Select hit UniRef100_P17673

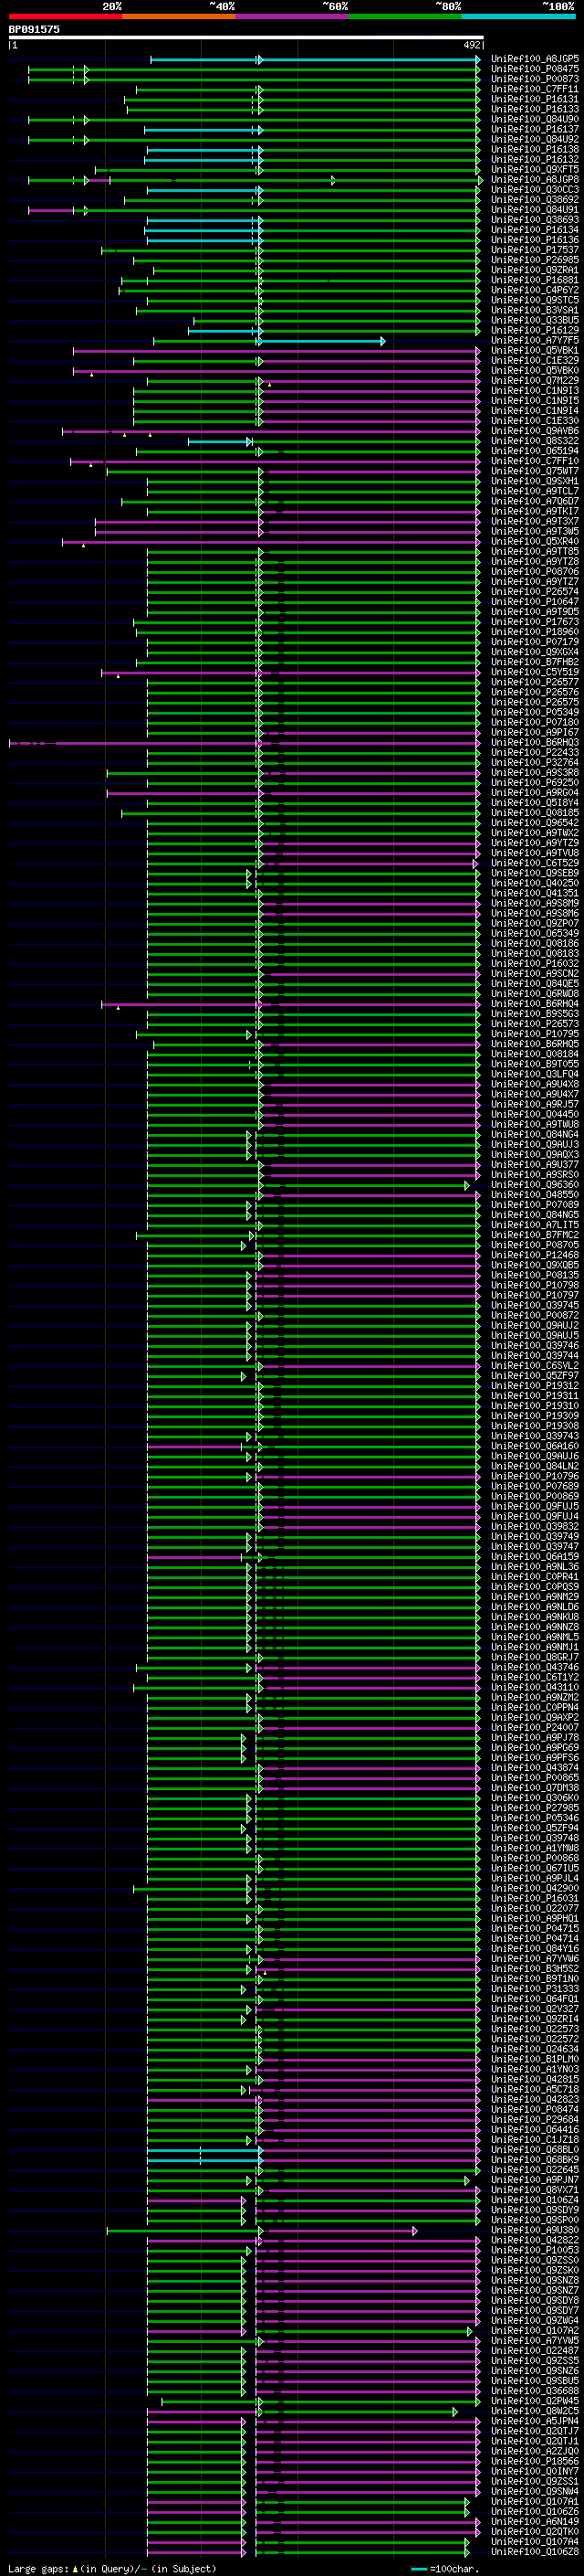pyautogui.click(x=534, y=622)
